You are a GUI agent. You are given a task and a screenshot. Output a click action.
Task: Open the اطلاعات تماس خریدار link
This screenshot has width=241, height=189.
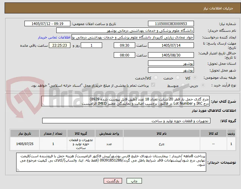54,37
